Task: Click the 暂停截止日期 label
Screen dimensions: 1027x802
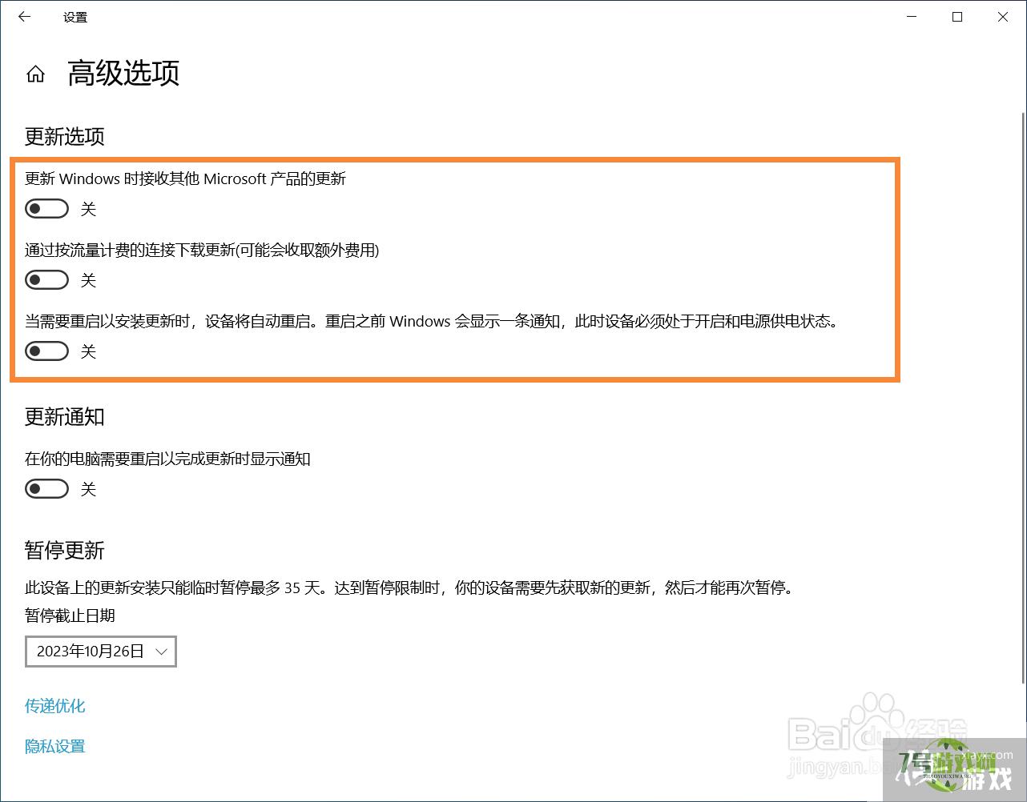Action: click(70, 616)
